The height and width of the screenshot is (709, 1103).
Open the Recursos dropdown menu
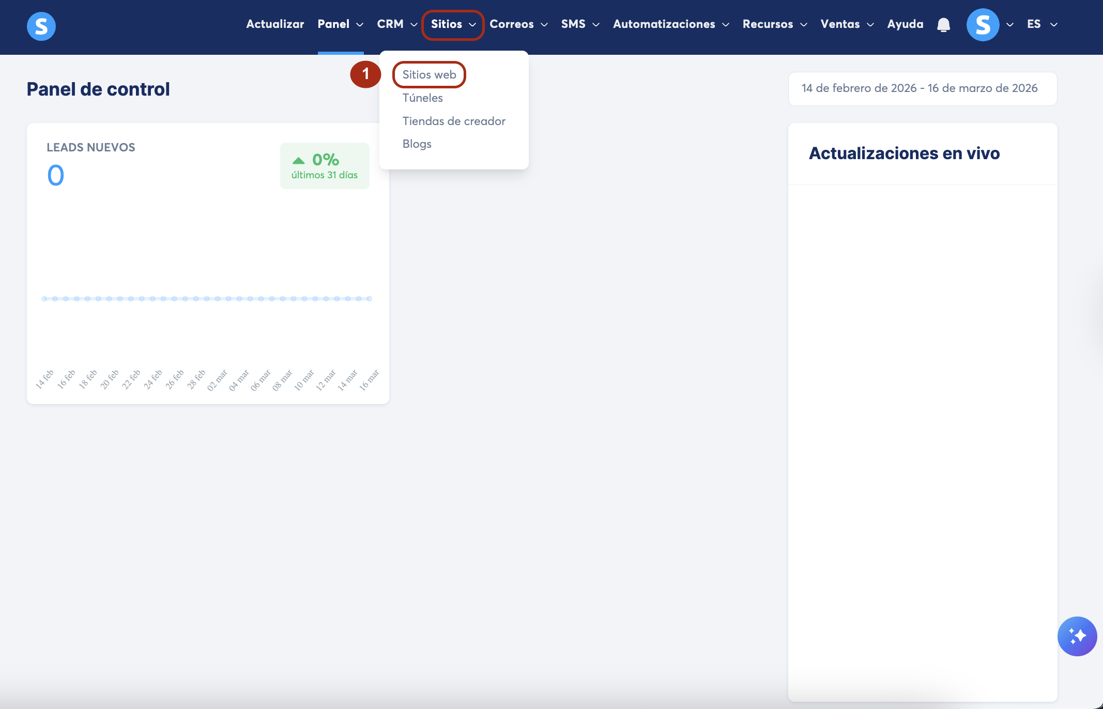coord(774,24)
